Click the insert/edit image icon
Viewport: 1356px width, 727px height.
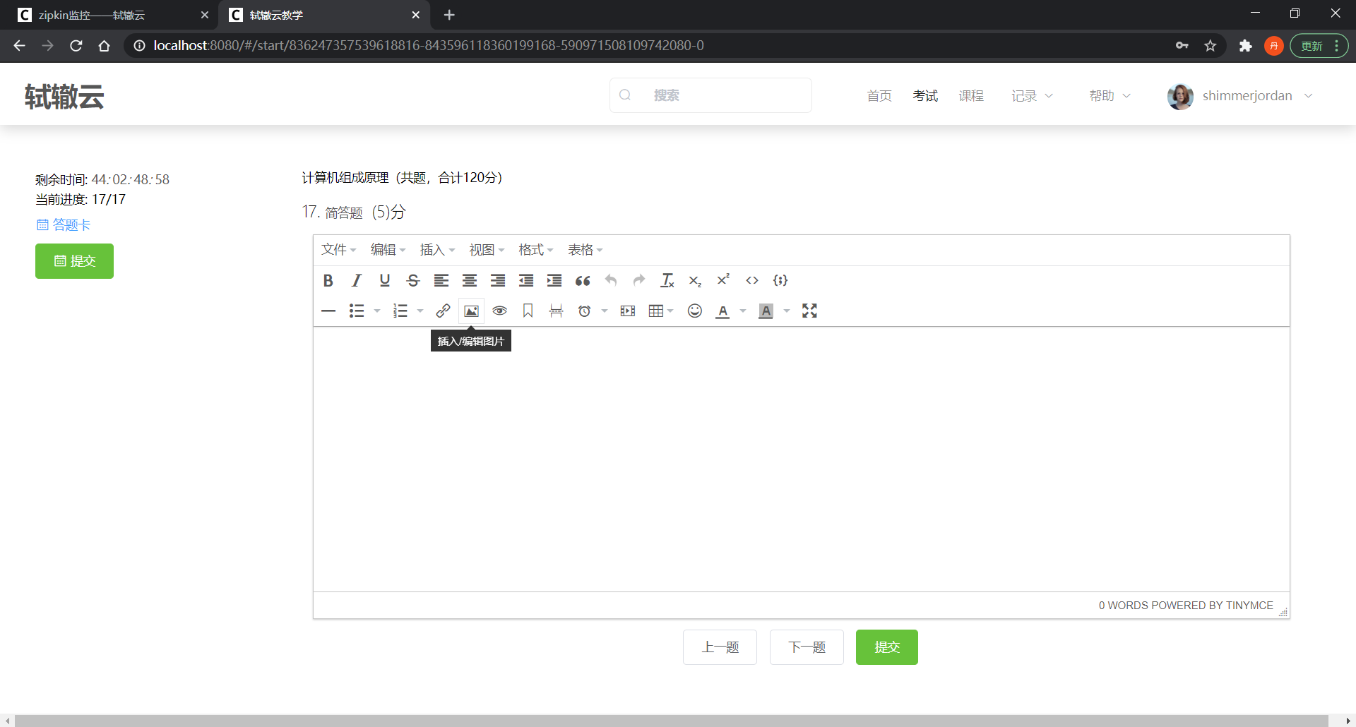pos(471,311)
